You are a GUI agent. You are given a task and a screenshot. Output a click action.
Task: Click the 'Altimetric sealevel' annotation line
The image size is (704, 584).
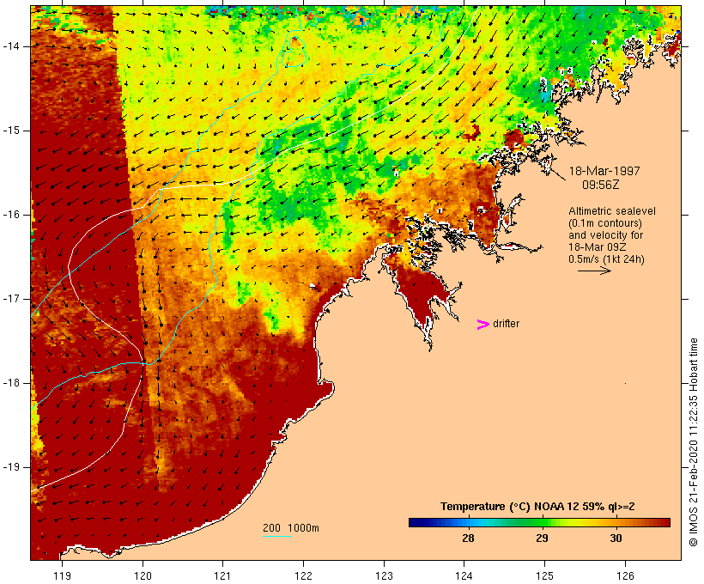612,211
